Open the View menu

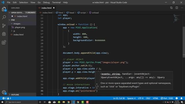(x=33, y=3)
